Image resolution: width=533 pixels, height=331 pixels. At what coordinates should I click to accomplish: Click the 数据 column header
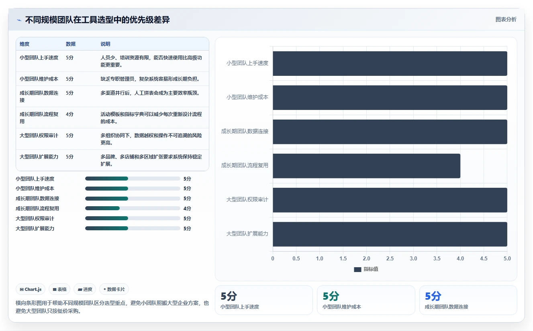[71, 44]
